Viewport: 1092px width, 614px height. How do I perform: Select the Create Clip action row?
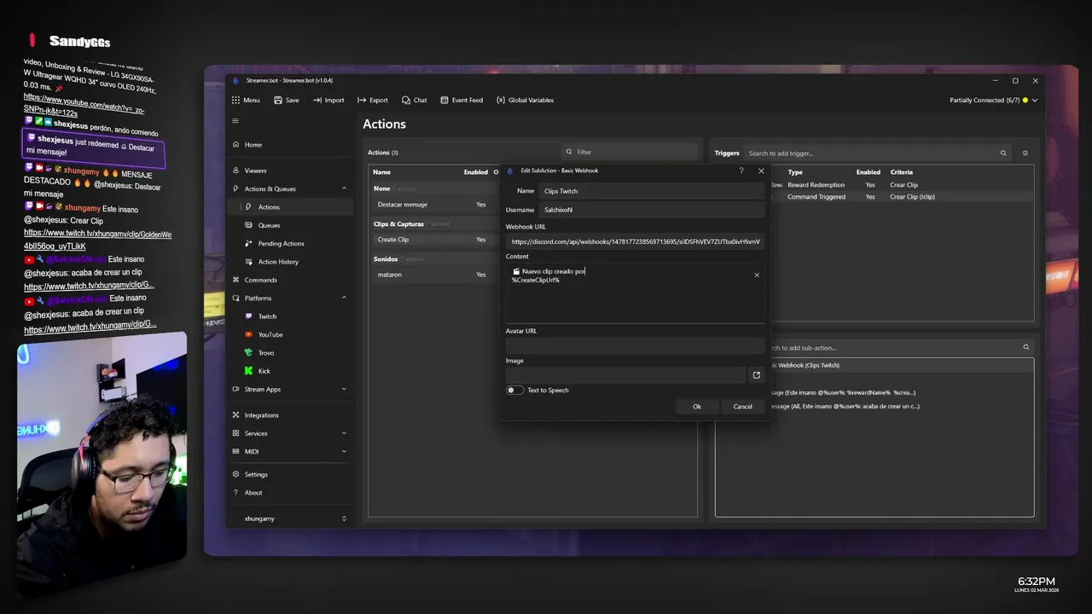pyautogui.click(x=435, y=240)
